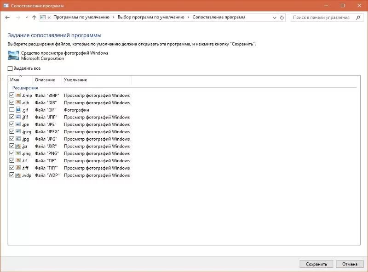Go back with the left arrow
Image resolution: width=368 pixels, height=272 pixels.
[x=7, y=17]
